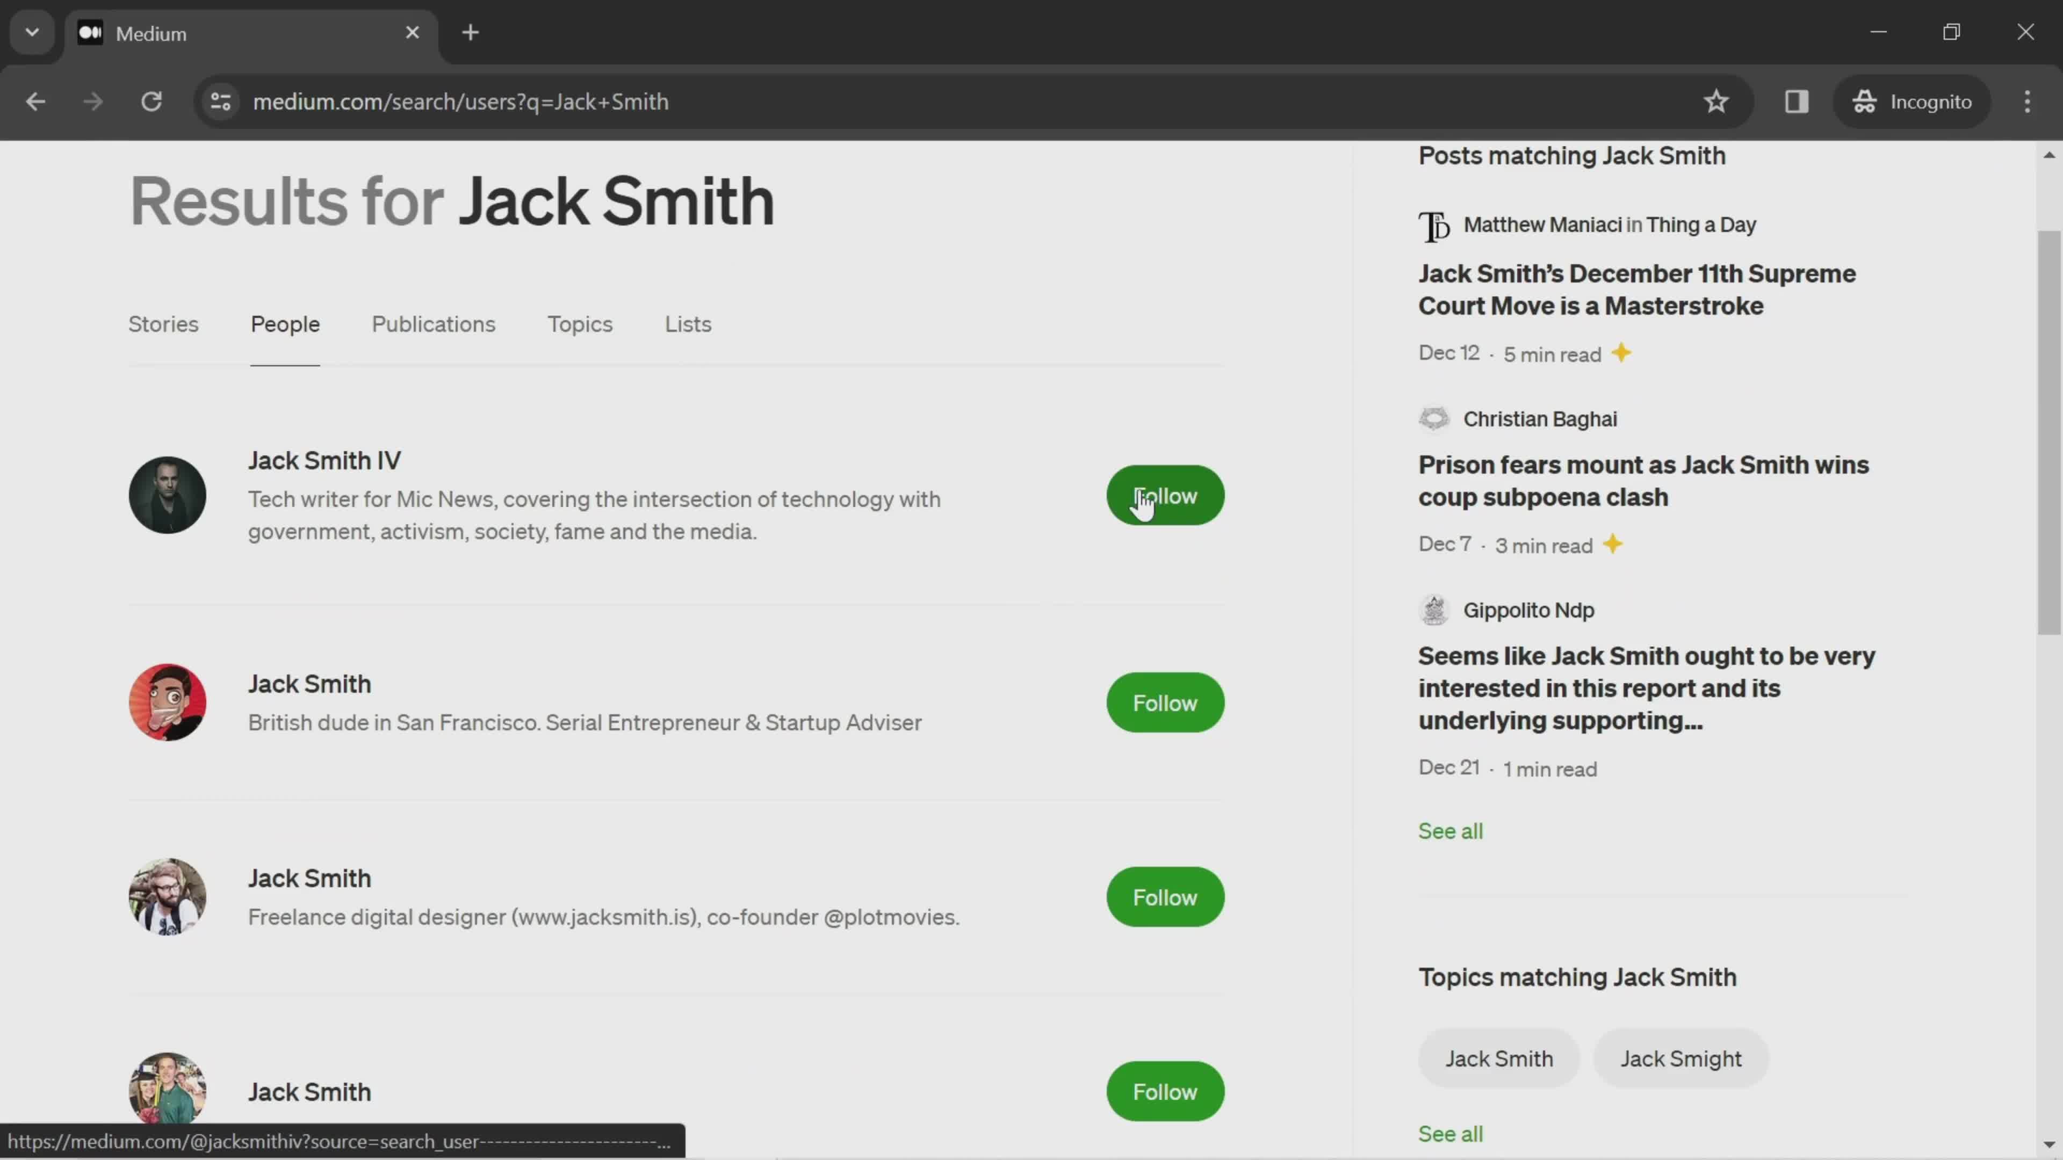Reload the Medium page
The height and width of the screenshot is (1160, 2063).
point(152,102)
